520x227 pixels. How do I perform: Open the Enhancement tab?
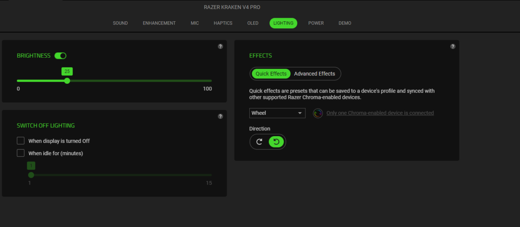[159, 23]
